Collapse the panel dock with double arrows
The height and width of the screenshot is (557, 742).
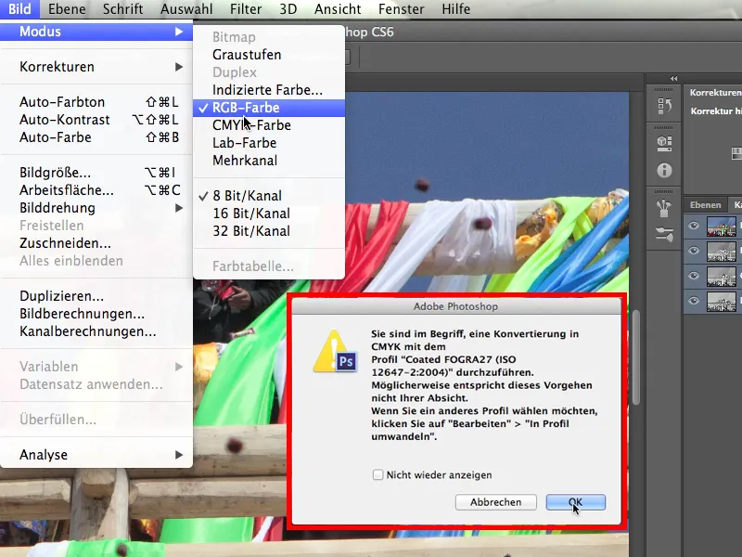[x=674, y=79]
